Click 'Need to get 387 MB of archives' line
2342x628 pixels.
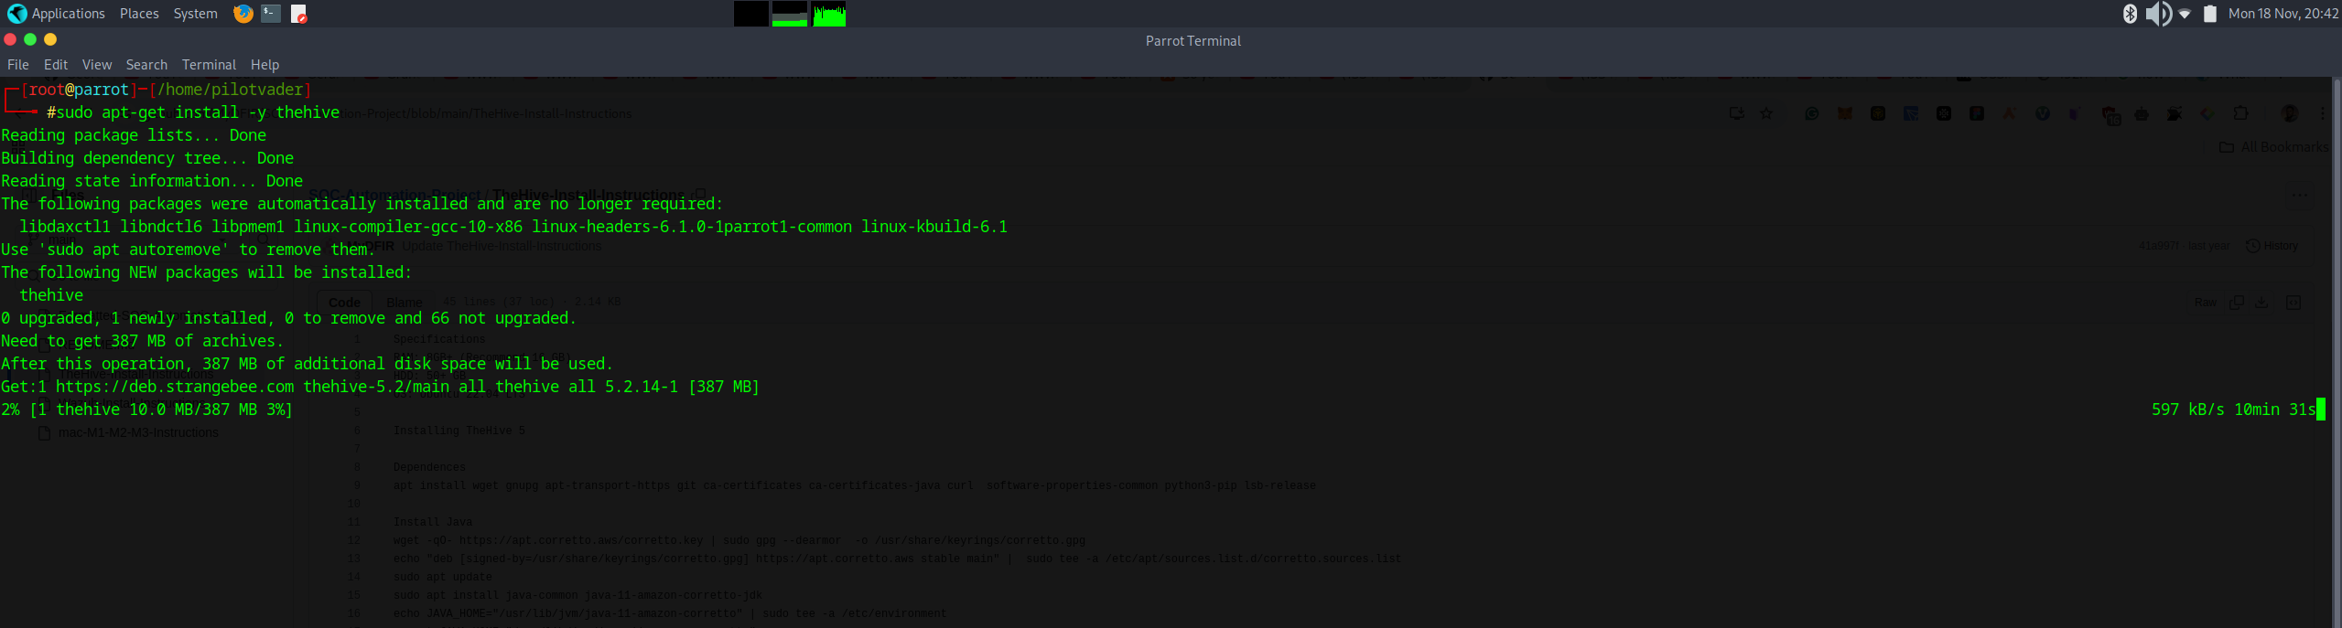point(143,341)
